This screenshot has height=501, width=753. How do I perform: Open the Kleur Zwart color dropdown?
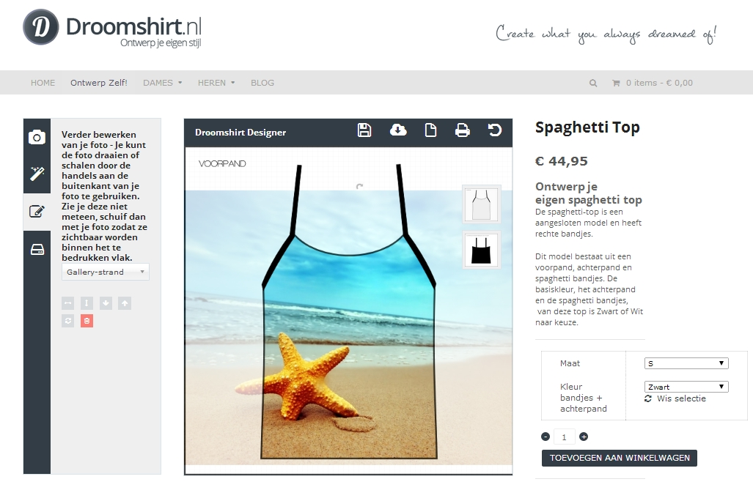tap(686, 387)
